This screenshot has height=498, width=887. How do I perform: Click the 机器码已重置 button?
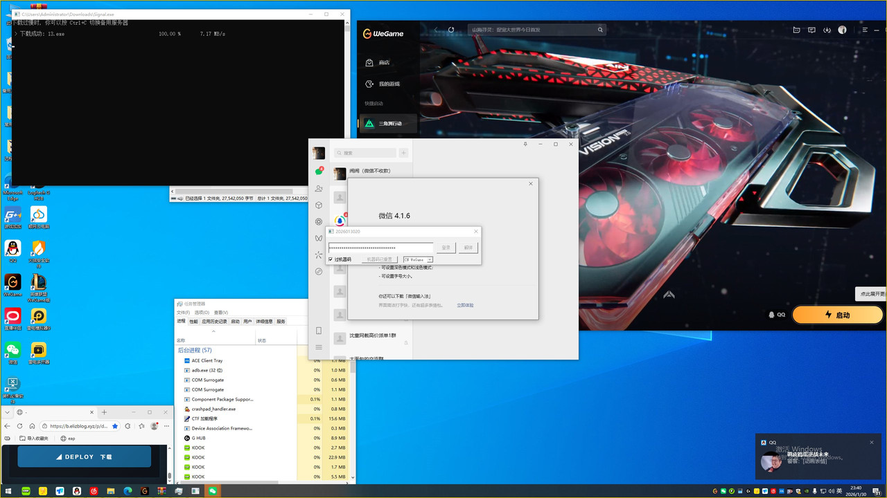379,259
